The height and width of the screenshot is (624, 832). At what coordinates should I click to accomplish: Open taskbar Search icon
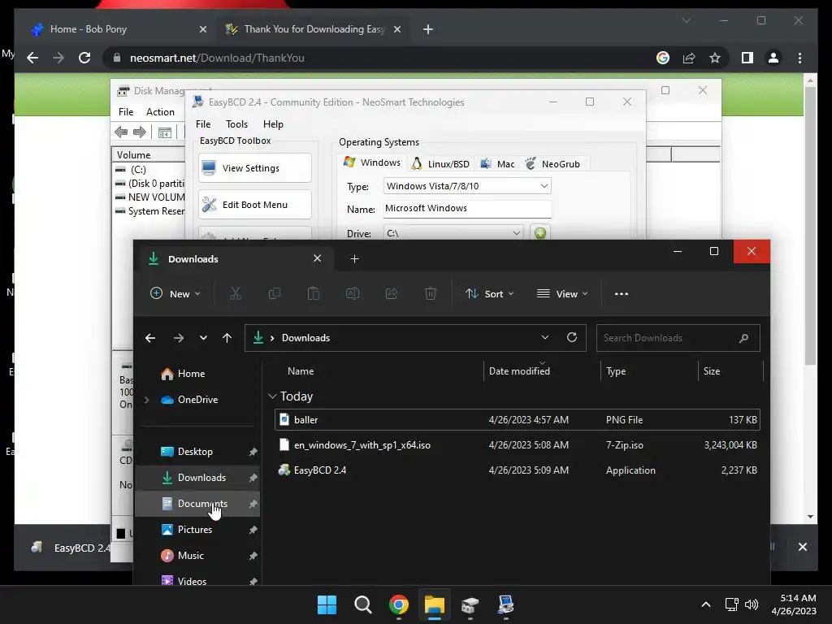363,604
